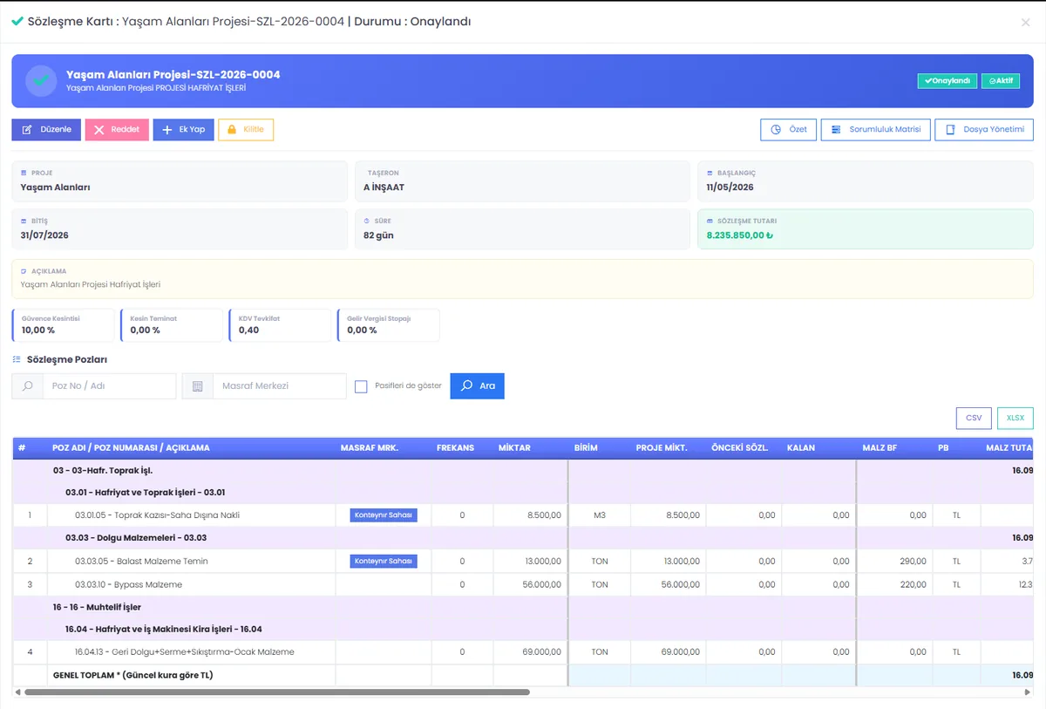
Task: Close the Sözleşme Kartı dialog
Action: click(1025, 23)
